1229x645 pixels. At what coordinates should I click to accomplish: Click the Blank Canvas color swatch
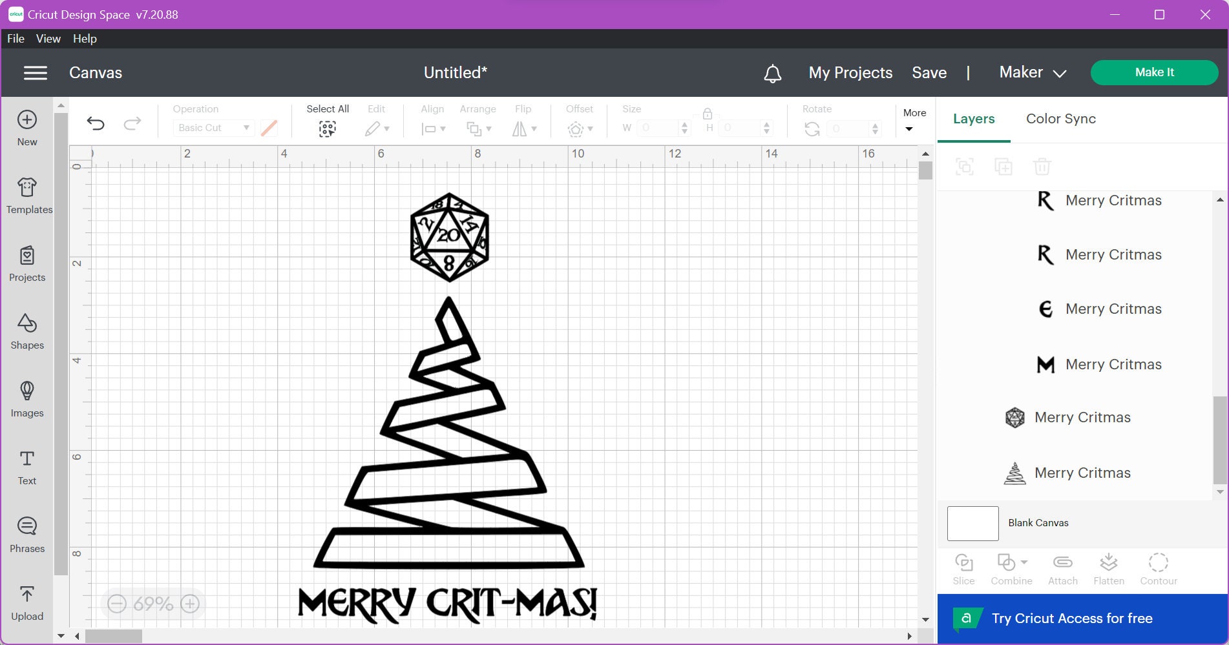click(972, 523)
